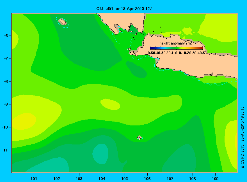Click the -7 latitude axis label

6,59
